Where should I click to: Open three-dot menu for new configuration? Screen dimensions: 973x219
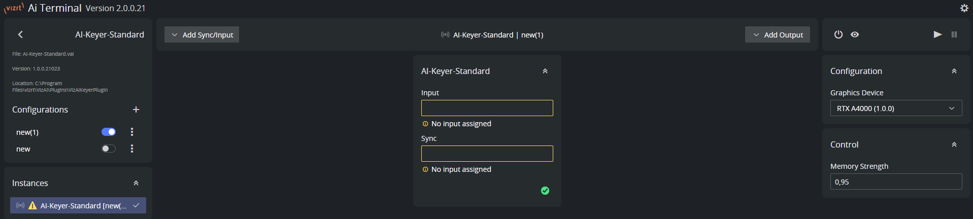(132, 149)
